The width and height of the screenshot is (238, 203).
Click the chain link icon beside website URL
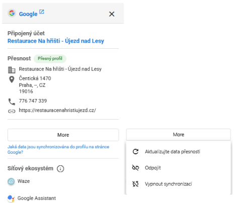12,111
